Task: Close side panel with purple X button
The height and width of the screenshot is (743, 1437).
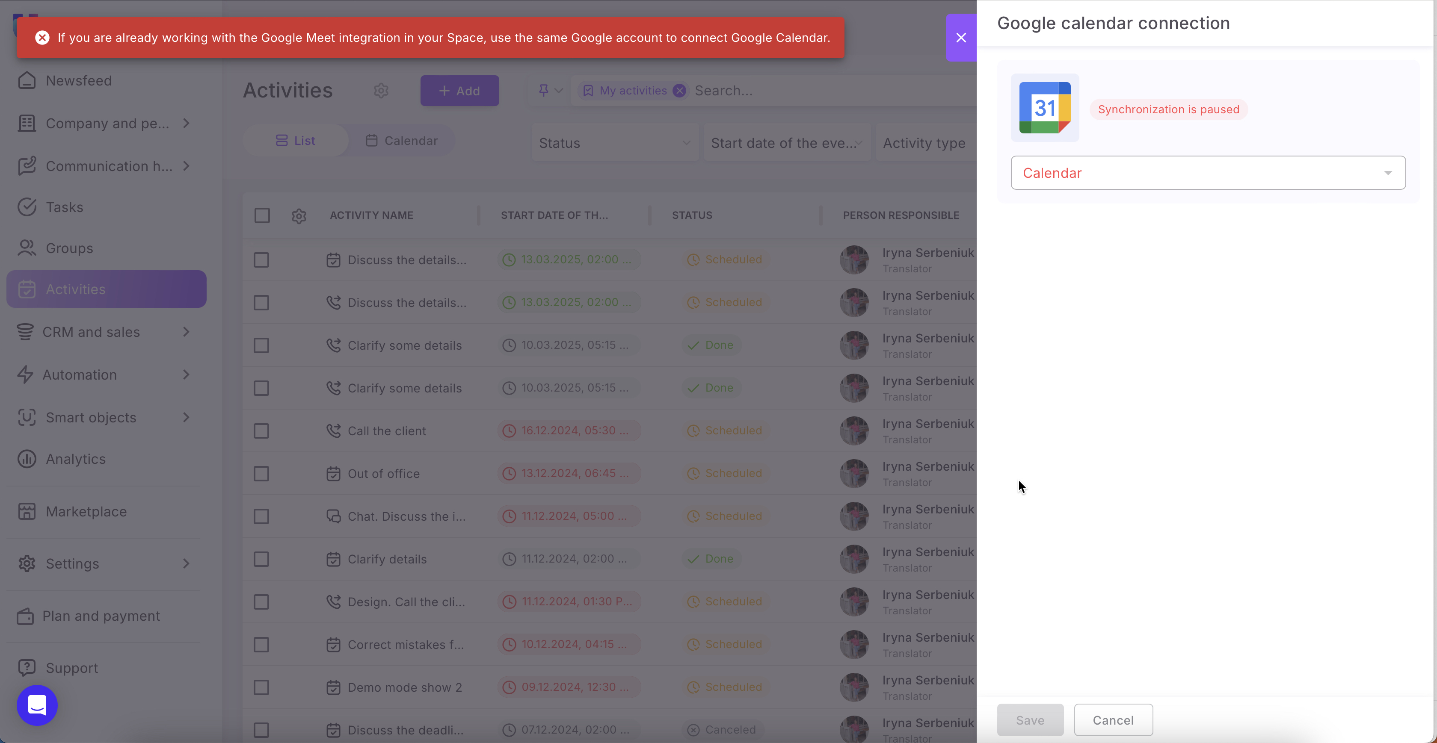Action: point(960,37)
